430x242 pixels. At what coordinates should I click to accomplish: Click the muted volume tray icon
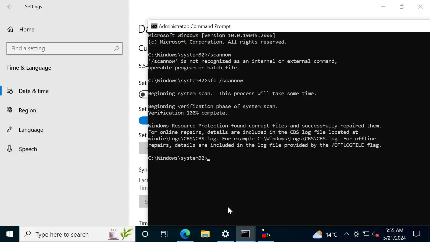[x=375, y=234]
